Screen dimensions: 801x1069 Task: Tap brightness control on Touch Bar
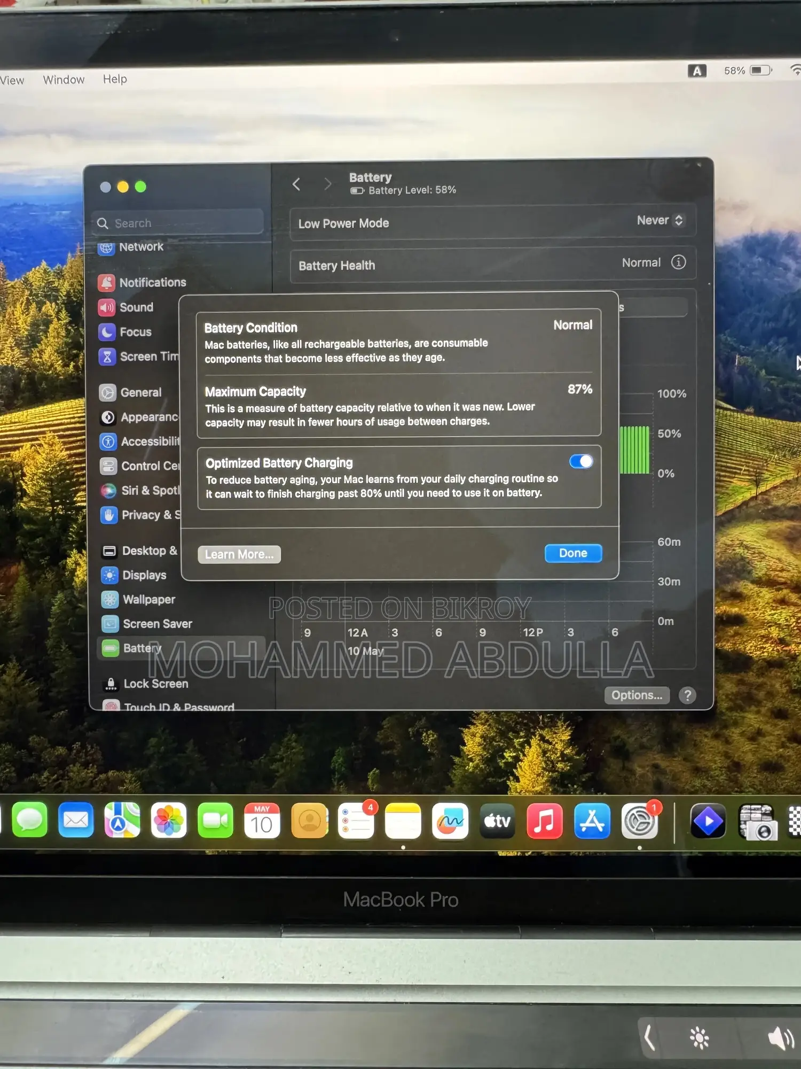[699, 1038]
